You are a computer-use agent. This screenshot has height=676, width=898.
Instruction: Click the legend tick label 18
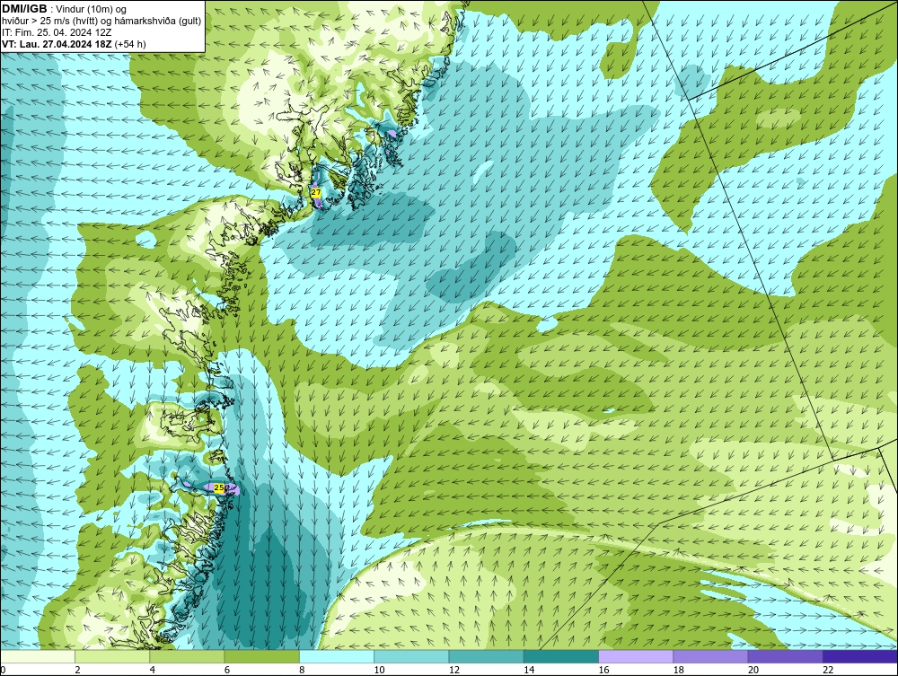(678, 671)
